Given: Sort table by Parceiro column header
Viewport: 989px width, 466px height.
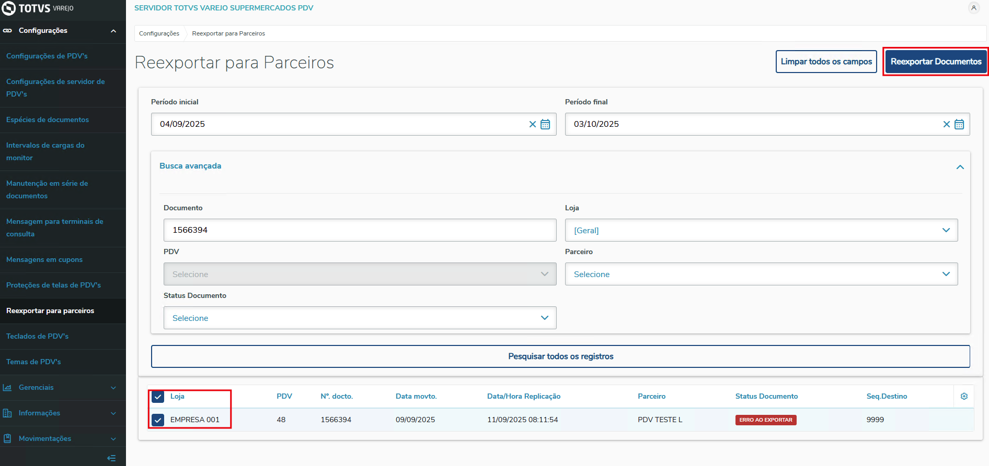Looking at the screenshot, I should [x=651, y=397].
